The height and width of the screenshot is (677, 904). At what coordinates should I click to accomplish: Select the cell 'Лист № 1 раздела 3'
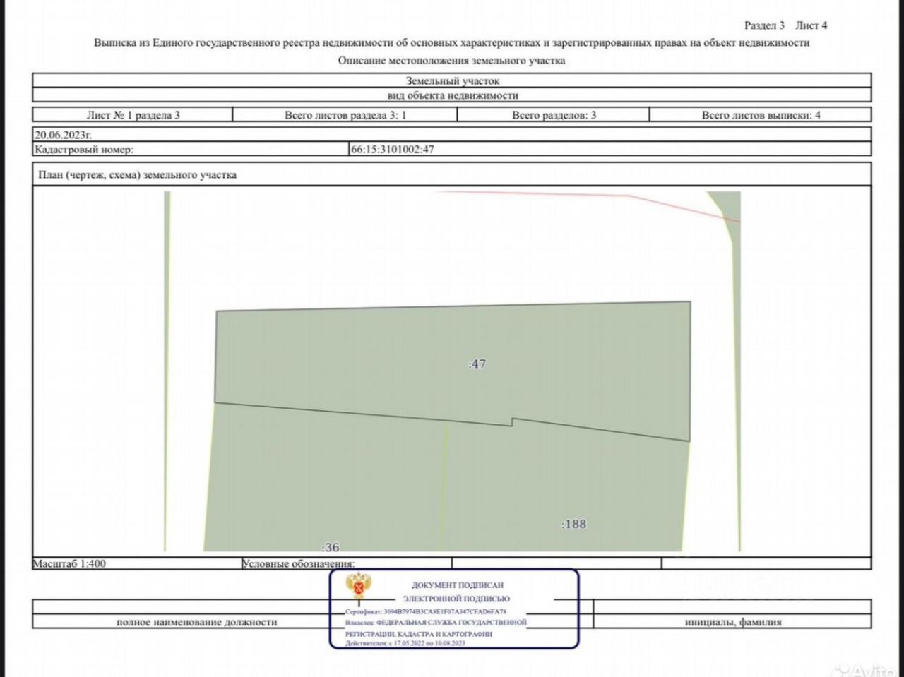(x=133, y=115)
